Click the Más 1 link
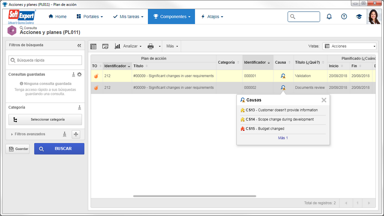This screenshot has height=216, width=384. [283, 138]
